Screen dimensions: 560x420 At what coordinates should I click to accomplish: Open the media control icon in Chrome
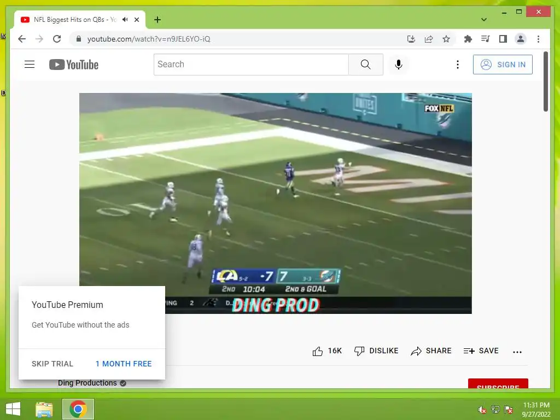pyautogui.click(x=486, y=39)
